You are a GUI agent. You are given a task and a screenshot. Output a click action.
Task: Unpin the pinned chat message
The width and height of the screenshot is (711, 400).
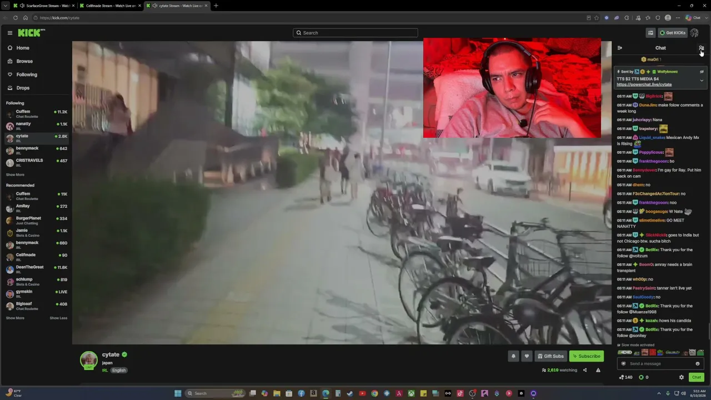coord(702,72)
